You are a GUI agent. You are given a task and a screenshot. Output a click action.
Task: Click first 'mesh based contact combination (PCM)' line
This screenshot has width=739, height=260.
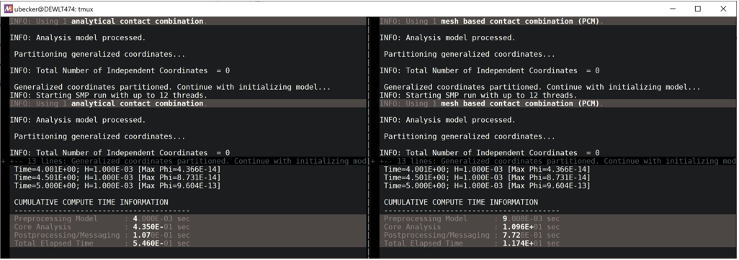[x=558, y=21]
